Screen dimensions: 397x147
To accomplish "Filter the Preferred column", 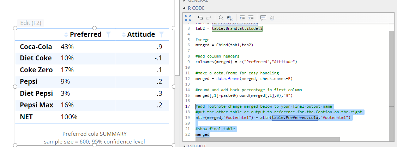I will [x=108, y=34].
